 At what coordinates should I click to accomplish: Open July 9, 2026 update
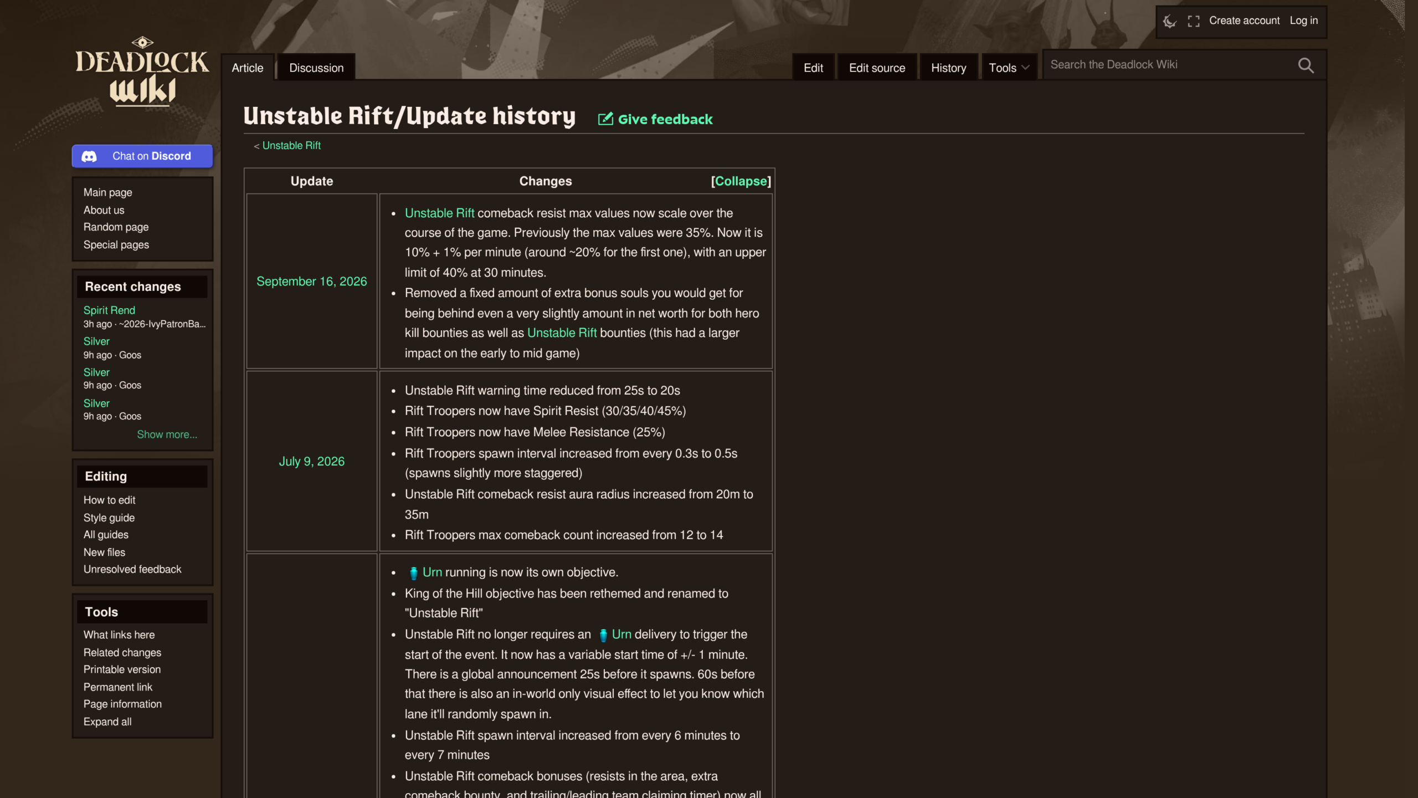click(x=311, y=462)
